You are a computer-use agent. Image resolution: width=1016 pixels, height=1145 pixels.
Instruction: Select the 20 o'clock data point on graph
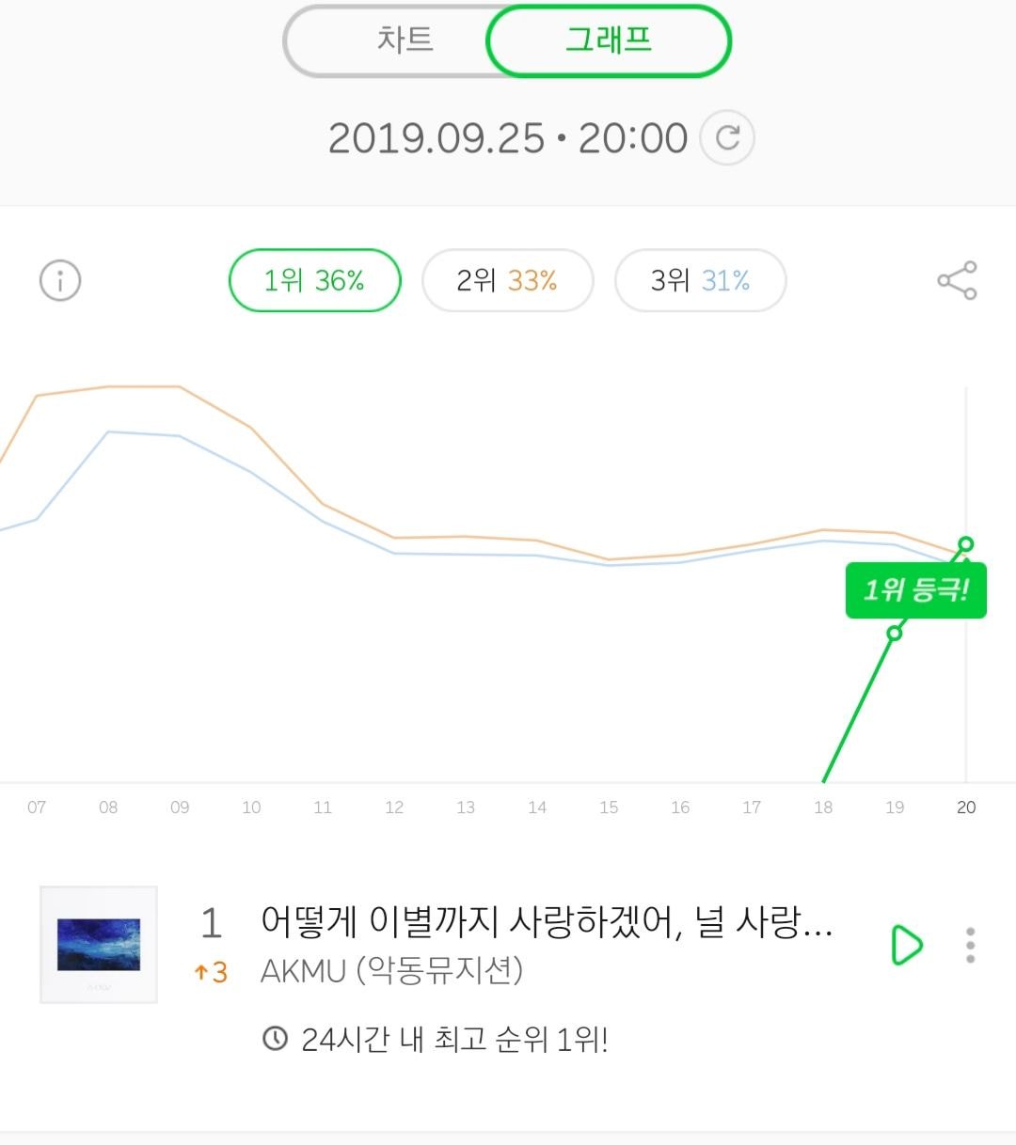pos(965,544)
